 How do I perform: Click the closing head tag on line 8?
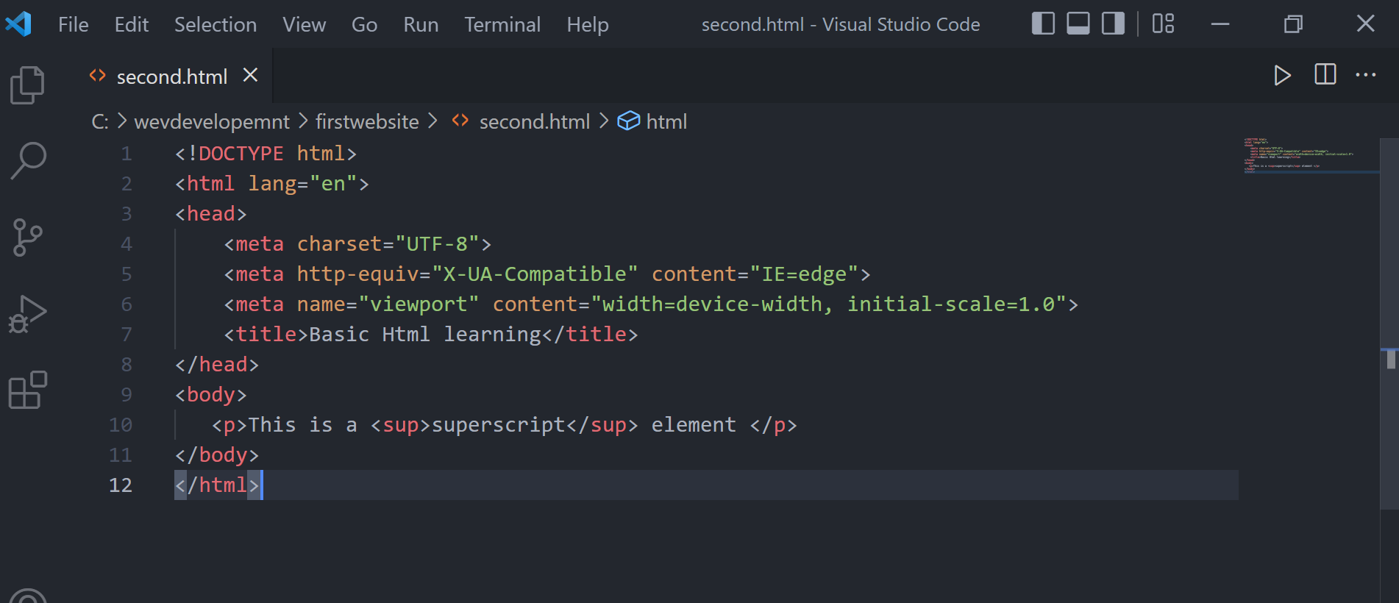217,364
